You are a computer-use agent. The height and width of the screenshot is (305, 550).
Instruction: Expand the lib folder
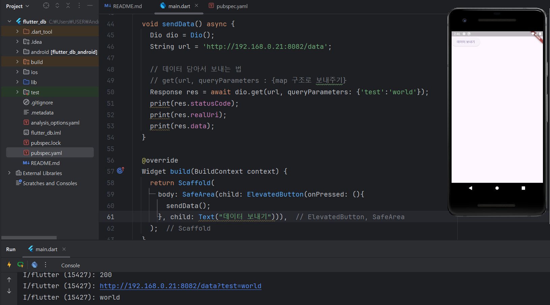click(x=17, y=82)
